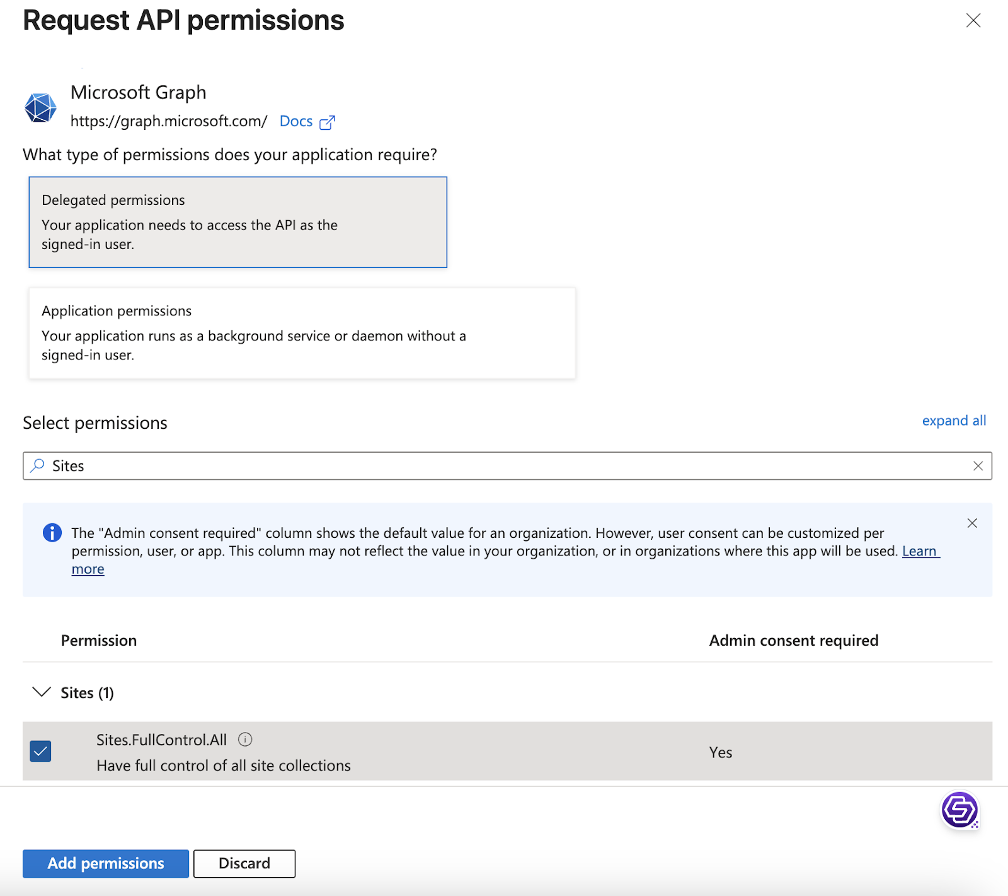Open the Docs external link icon
The image size is (1008, 896).
click(327, 122)
